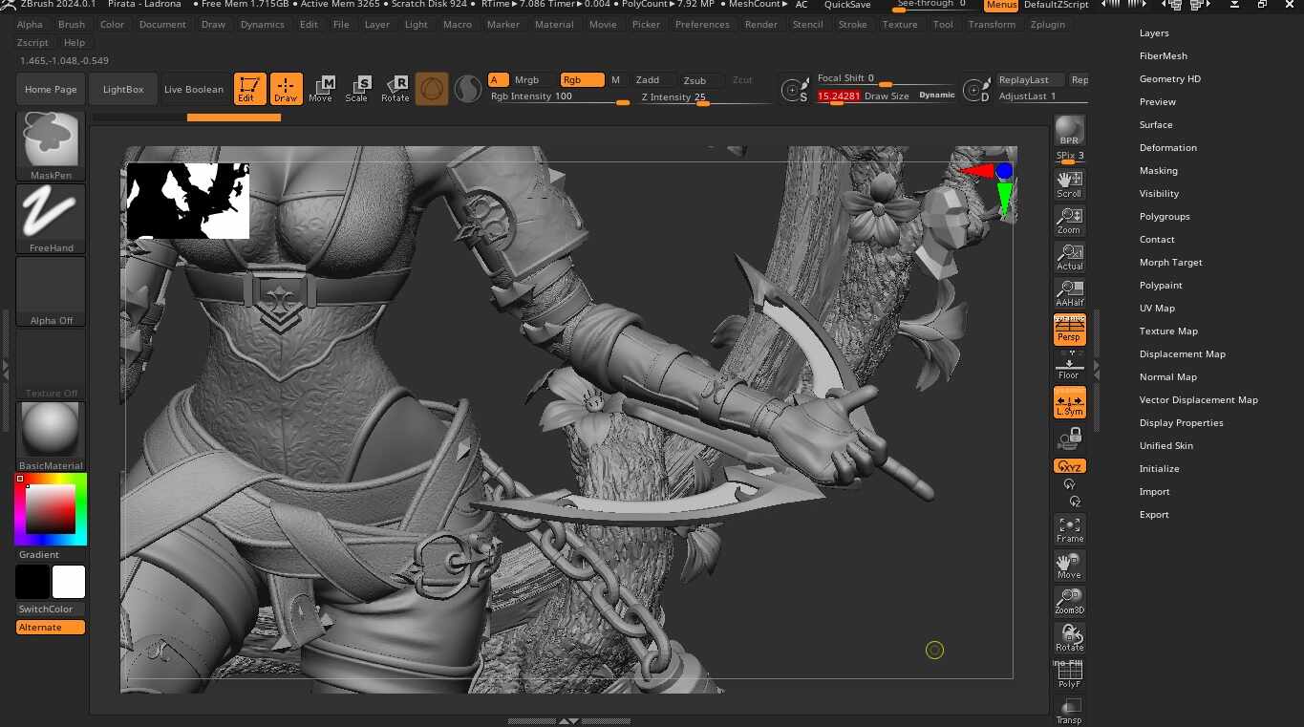Screen dimensions: 1304x727
Task: Click the Z Intensity slider
Action: [x=705, y=96]
